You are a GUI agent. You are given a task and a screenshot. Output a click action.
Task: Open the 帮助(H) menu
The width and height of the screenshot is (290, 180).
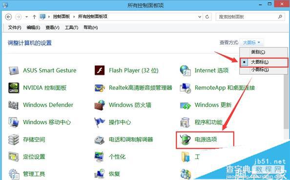[x=90, y=27]
